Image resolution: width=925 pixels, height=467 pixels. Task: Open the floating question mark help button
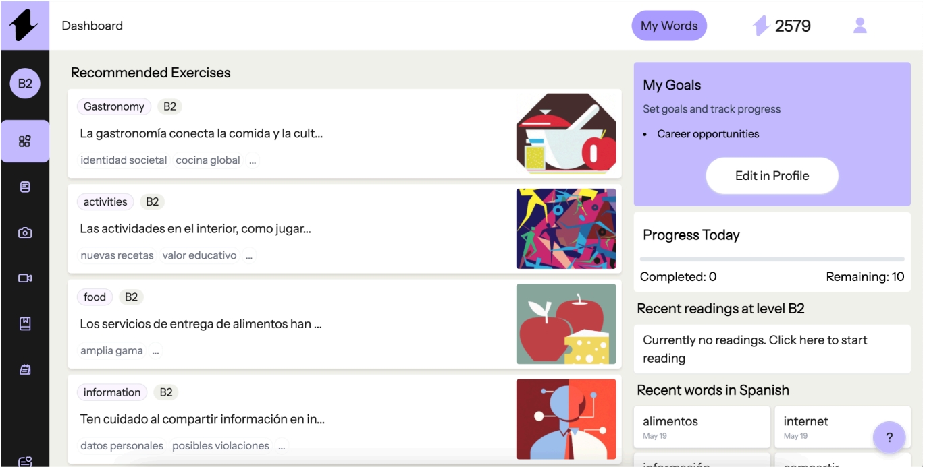coord(889,437)
